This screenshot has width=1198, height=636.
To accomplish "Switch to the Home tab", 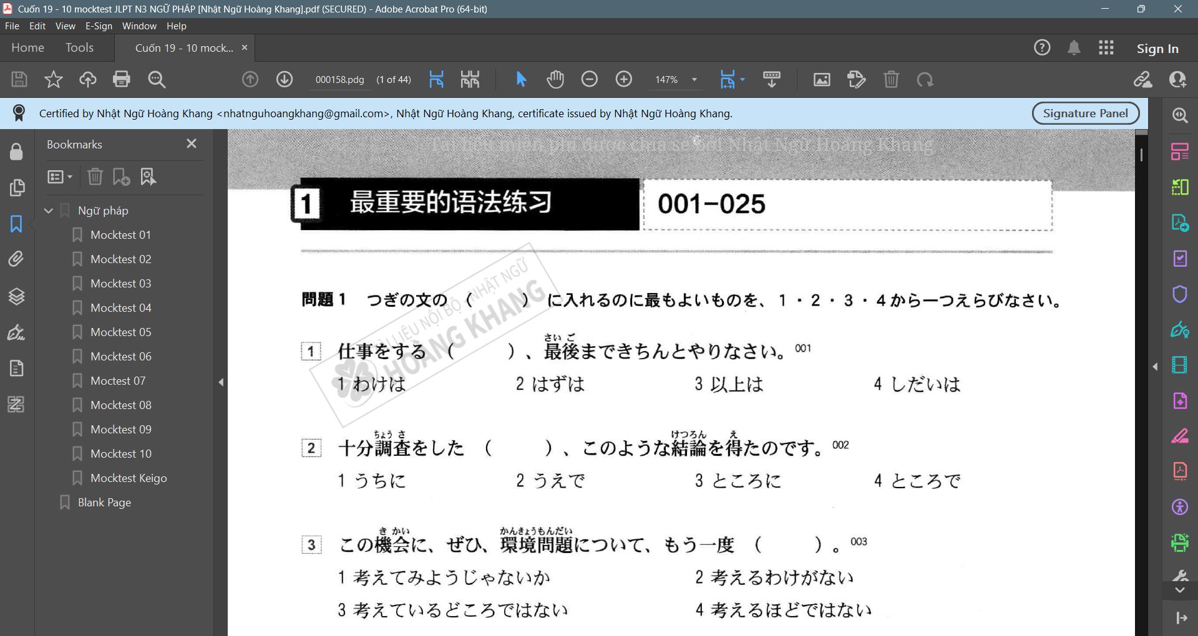I will tap(28, 48).
